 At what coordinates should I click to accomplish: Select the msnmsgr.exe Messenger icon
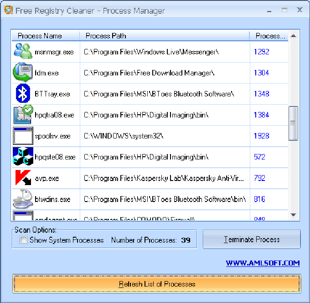click(23, 51)
